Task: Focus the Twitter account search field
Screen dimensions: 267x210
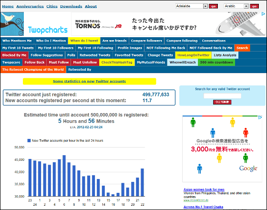Action: coord(222,96)
